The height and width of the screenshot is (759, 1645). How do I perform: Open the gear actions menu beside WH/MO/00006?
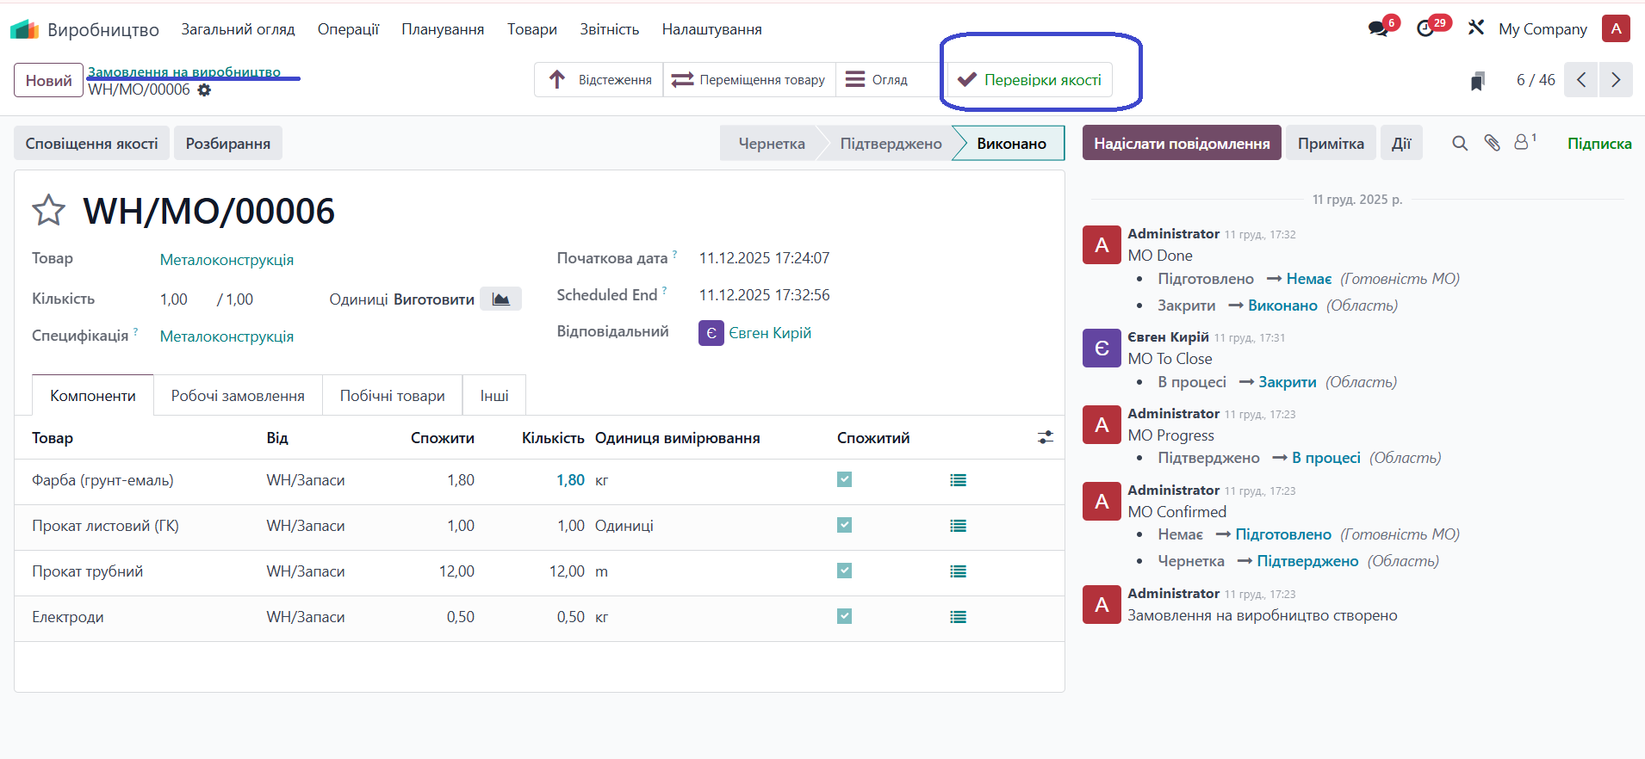[x=204, y=90]
